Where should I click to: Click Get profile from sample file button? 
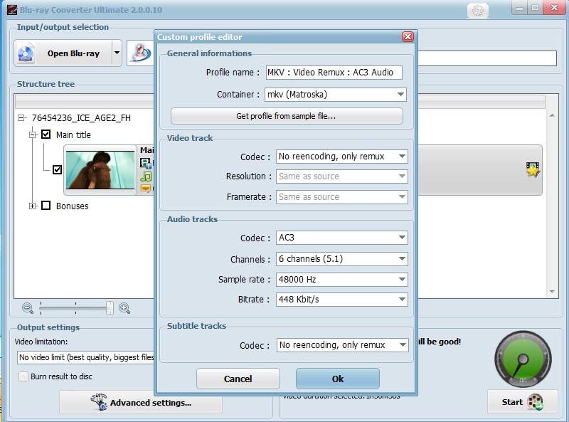click(287, 116)
